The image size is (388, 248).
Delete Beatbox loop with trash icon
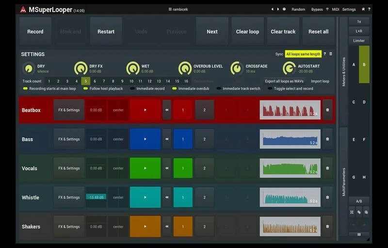pos(327,110)
